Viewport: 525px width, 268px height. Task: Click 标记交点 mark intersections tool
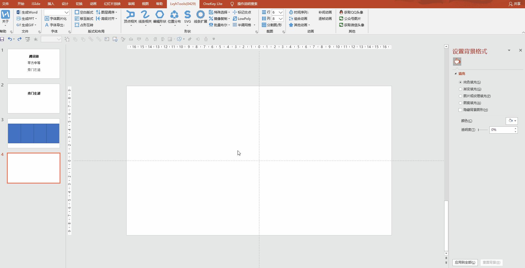242,12
